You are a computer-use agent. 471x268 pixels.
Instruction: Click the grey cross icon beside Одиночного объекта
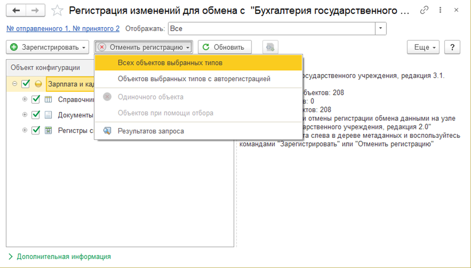coord(107,97)
